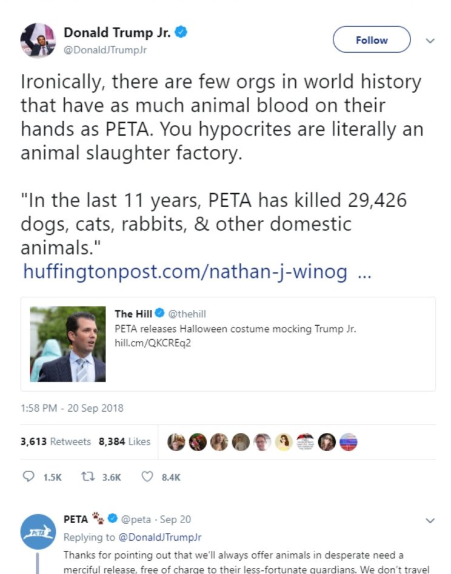Image resolution: width=451 pixels, height=574 pixels.
Task: Click Donald Trump Jr. verified badge
Action: click(x=181, y=32)
